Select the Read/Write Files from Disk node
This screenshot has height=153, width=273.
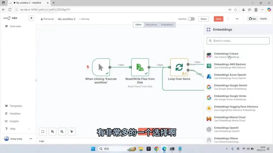point(140,67)
